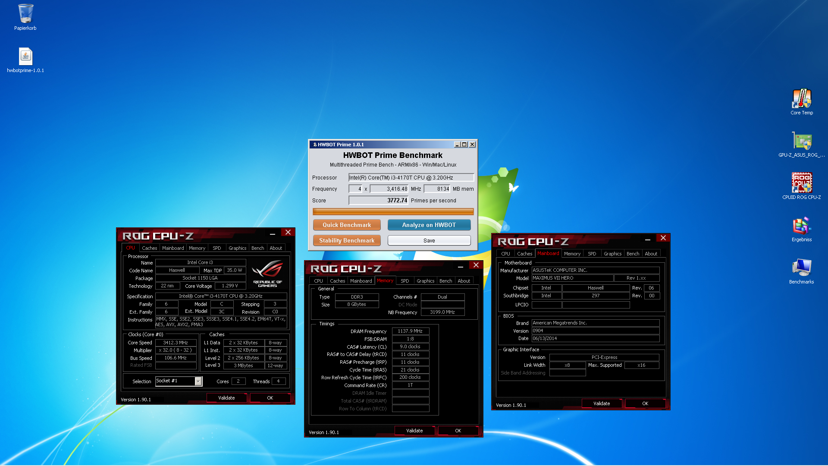Switch to CPU tab in middle CPU-Z
This screenshot has width=828, height=466.
[x=319, y=281]
